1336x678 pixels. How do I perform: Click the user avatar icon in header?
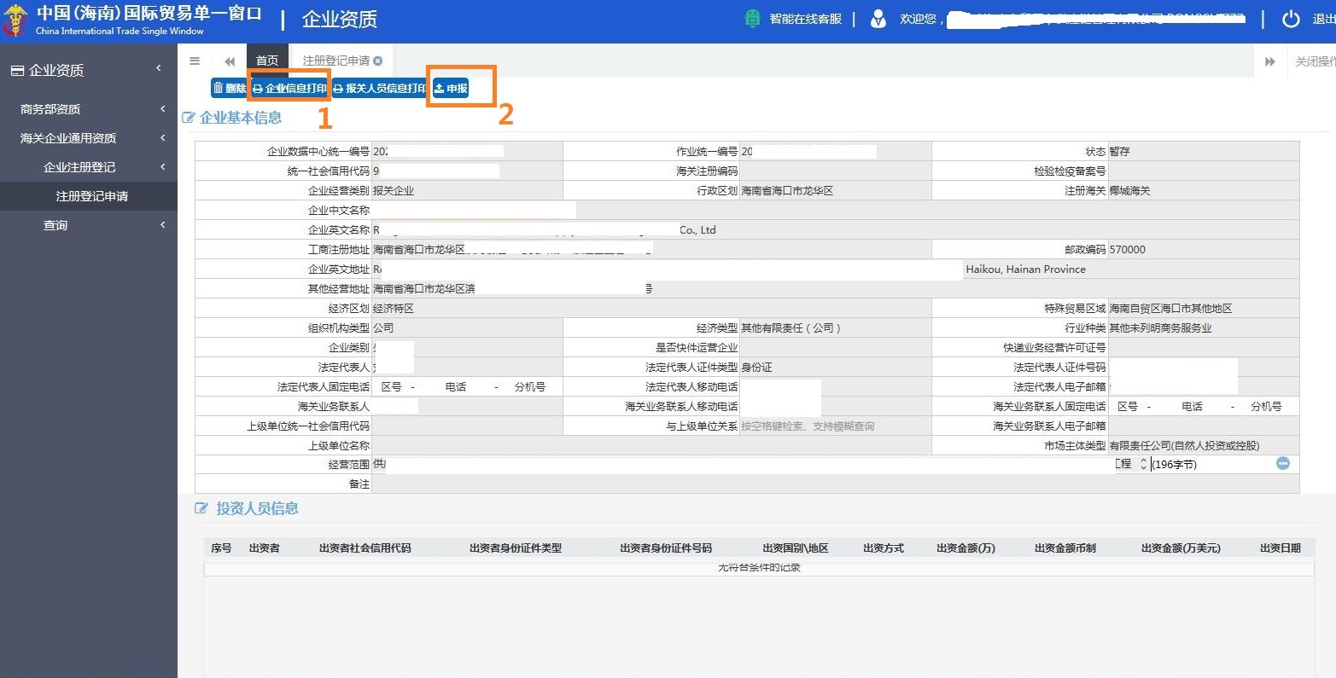878,19
